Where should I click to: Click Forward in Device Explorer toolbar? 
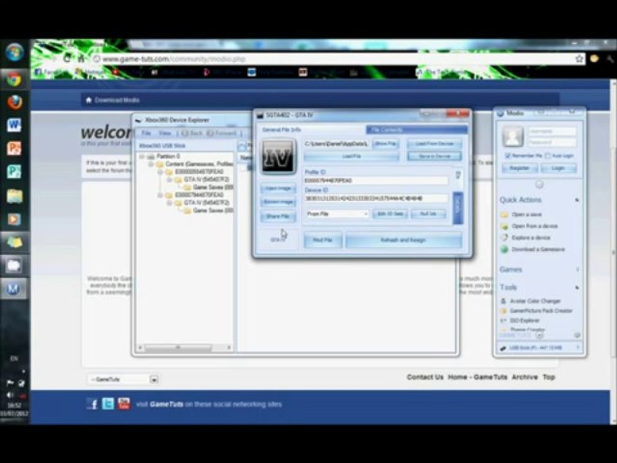pyautogui.click(x=222, y=133)
